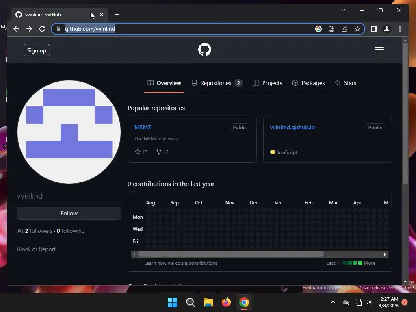Follow the user vvinlind

click(x=69, y=213)
